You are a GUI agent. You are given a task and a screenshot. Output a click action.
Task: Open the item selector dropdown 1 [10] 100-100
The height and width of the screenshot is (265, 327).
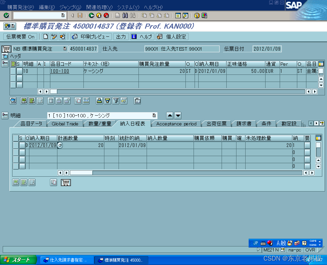point(154,115)
